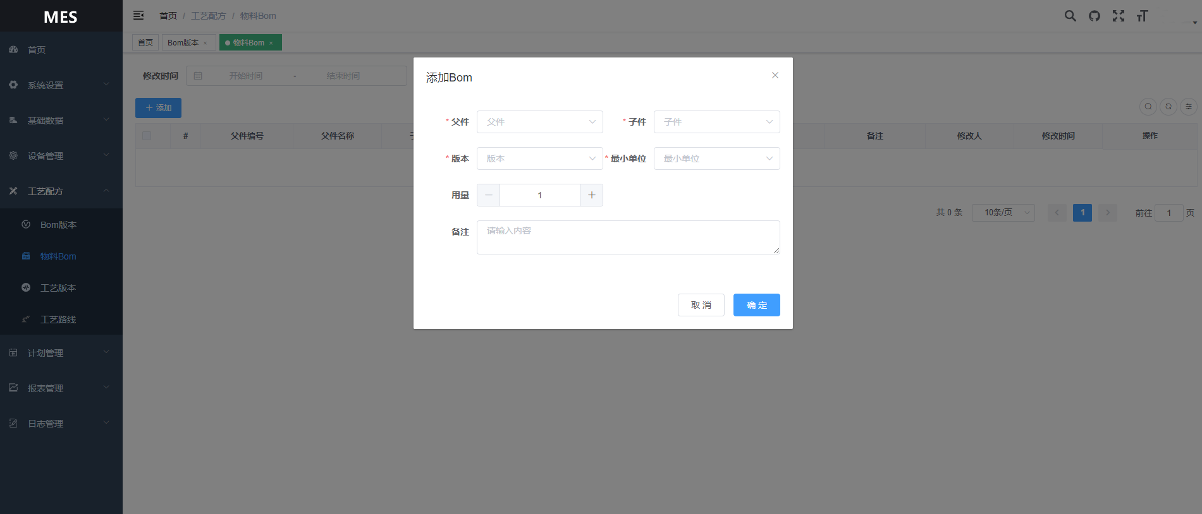1202x514 pixels.
Task: Expand the 日志管理 menu chevron
Action: 106,422
